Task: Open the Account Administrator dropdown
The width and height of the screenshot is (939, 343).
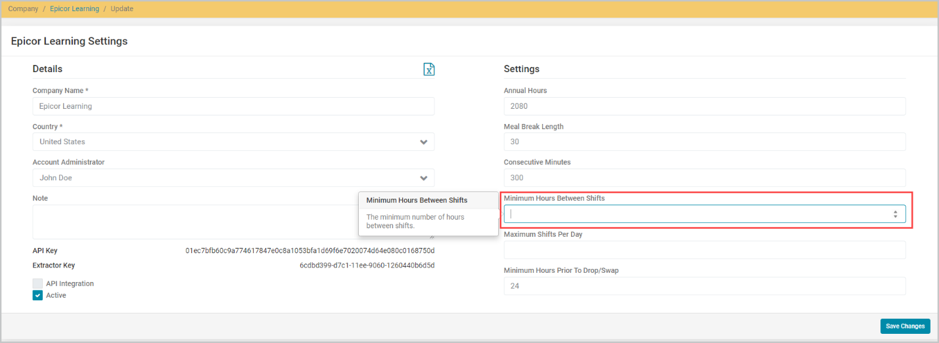Action: point(233,178)
